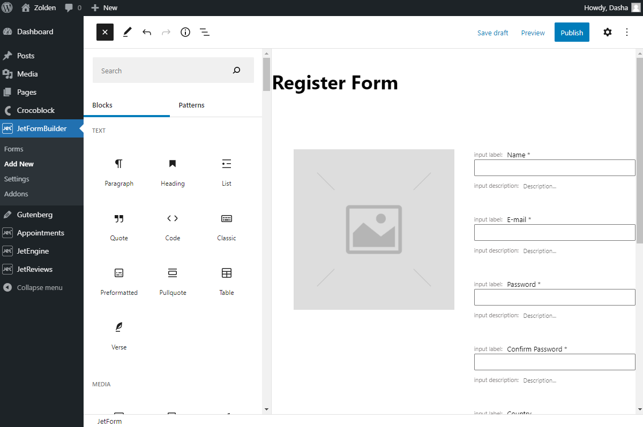643x427 pixels.
Task: Open the list view outline icon
Action: (205, 32)
